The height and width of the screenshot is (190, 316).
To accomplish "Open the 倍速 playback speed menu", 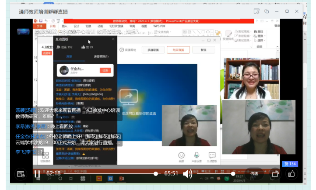I will coord(254,173).
